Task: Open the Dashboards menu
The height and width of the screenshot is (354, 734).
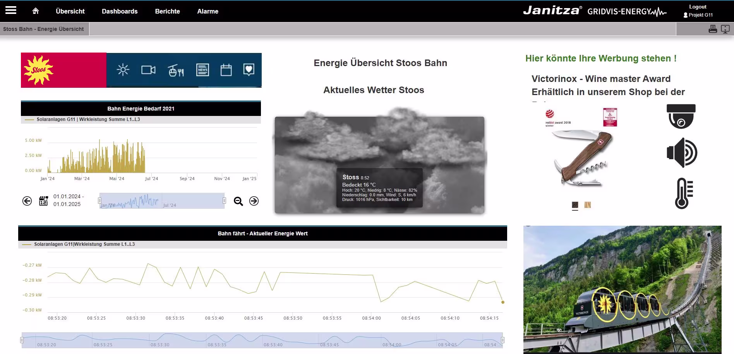Action: coord(120,11)
